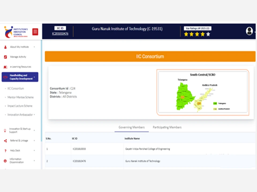Click the orange IIC Consortium banner
This screenshot has width=257, height=192.
150,57
